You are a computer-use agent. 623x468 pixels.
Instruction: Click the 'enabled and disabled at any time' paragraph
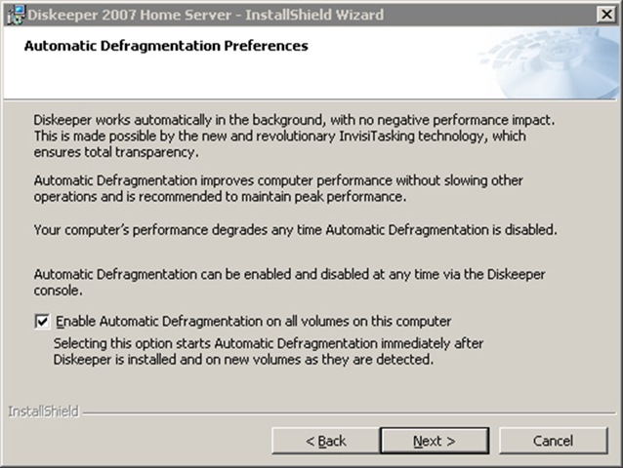[x=289, y=283]
